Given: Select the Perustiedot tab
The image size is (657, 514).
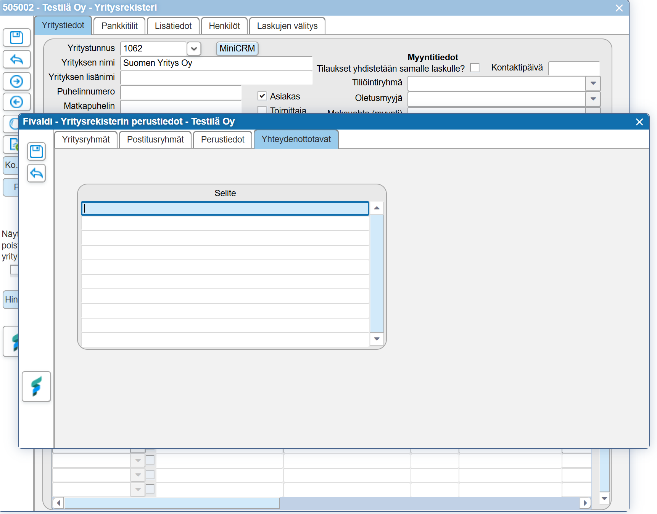Looking at the screenshot, I should (223, 139).
